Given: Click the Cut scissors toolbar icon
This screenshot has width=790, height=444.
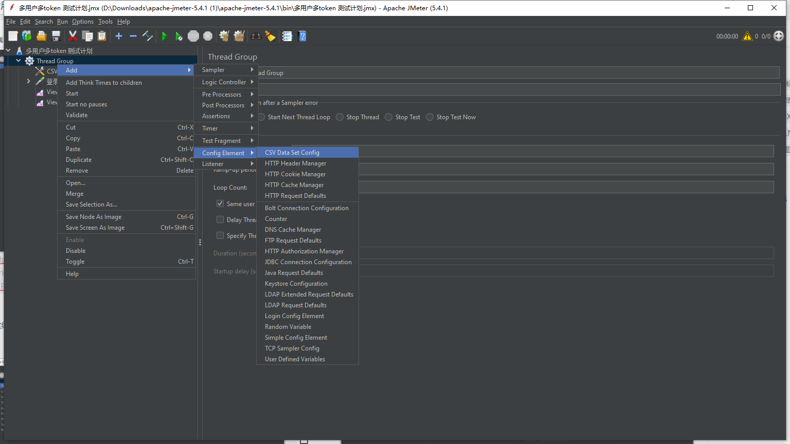Looking at the screenshot, I should pyautogui.click(x=73, y=36).
